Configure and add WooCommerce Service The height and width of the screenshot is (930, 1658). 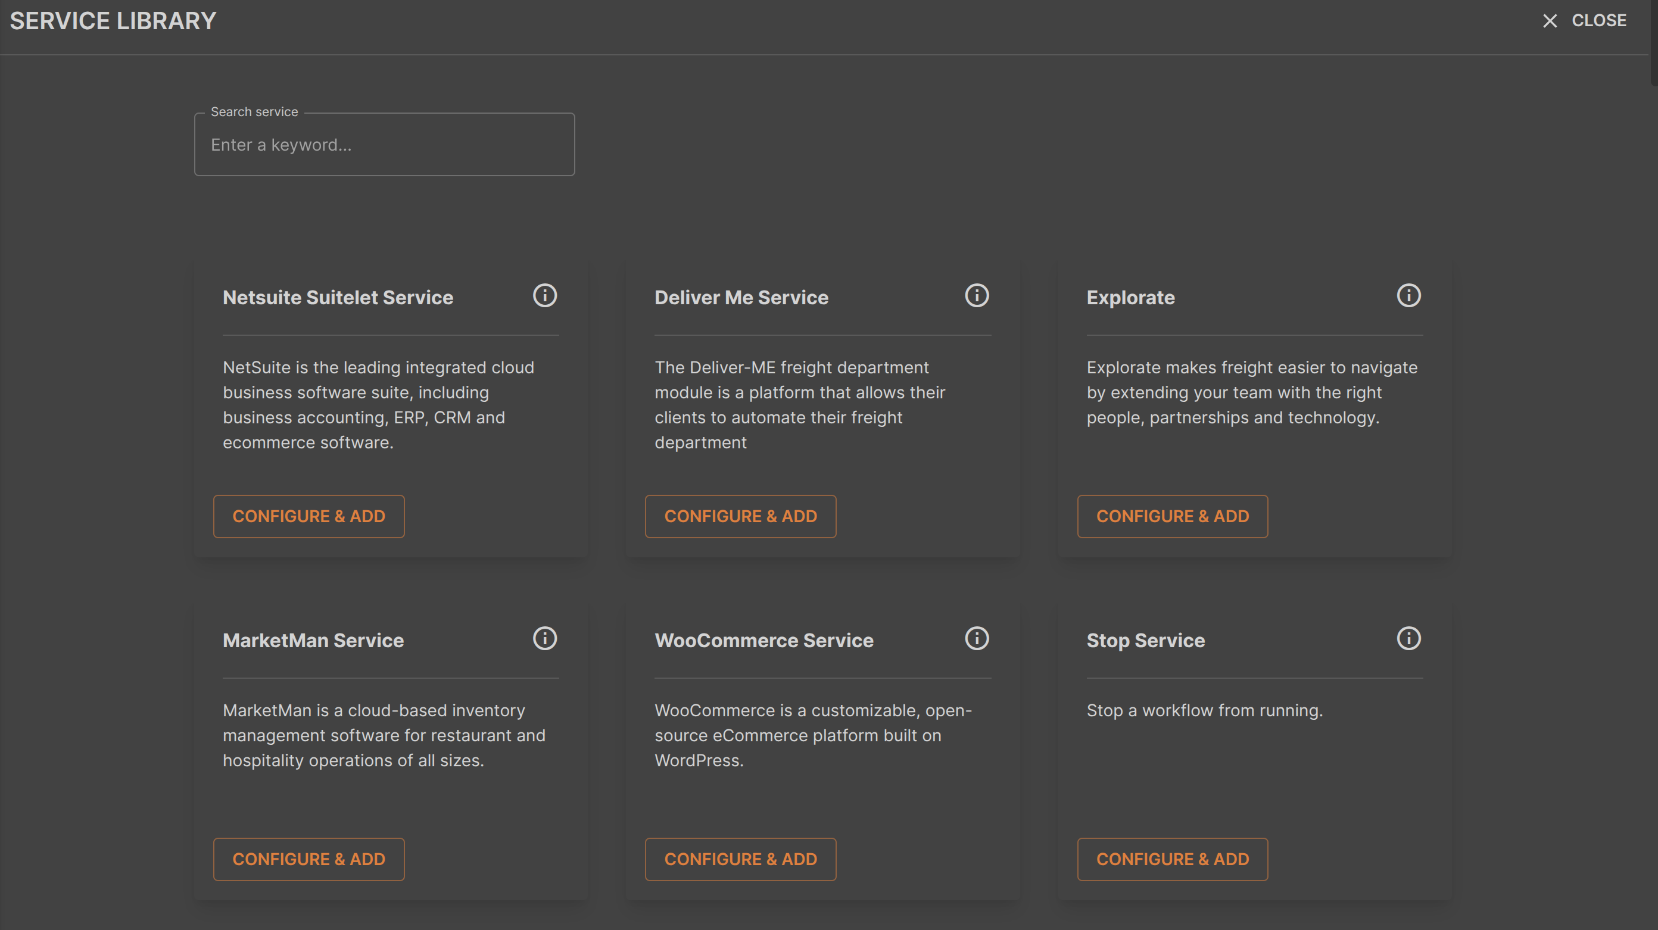click(x=741, y=859)
